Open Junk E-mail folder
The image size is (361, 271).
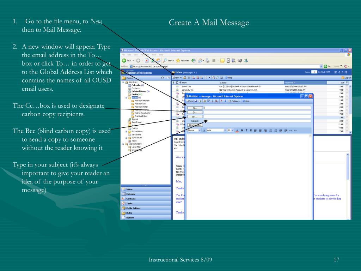pyautogui.click(x=135, y=122)
